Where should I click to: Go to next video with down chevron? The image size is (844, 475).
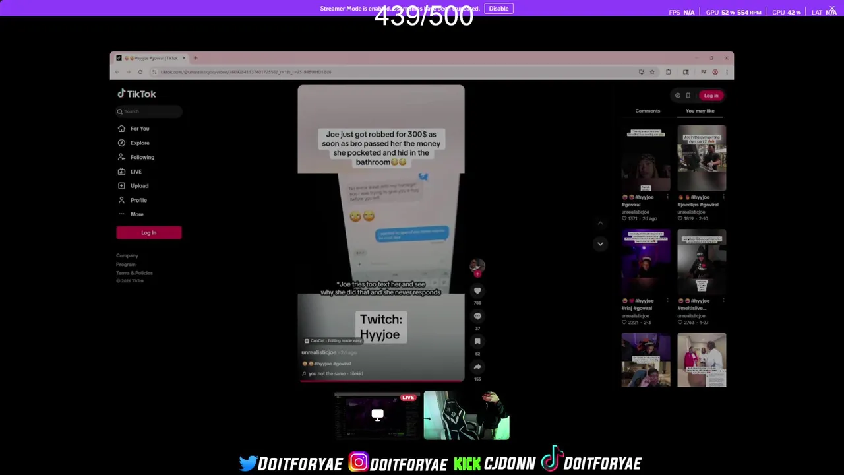[600, 243]
